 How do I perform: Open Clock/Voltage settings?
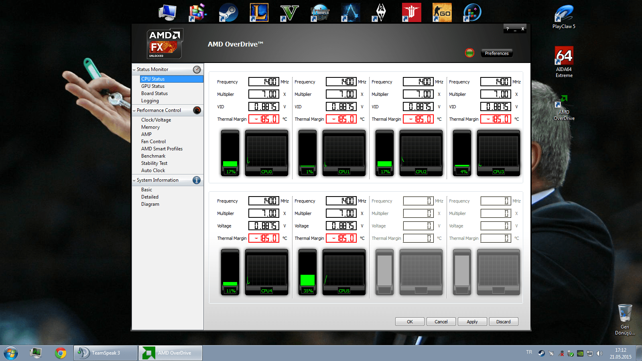(156, 120)
